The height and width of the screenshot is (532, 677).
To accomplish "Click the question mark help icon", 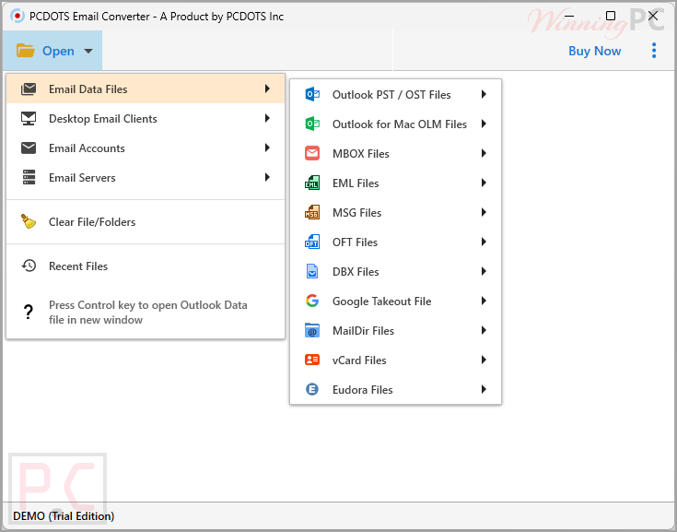I will click(29, 312).
